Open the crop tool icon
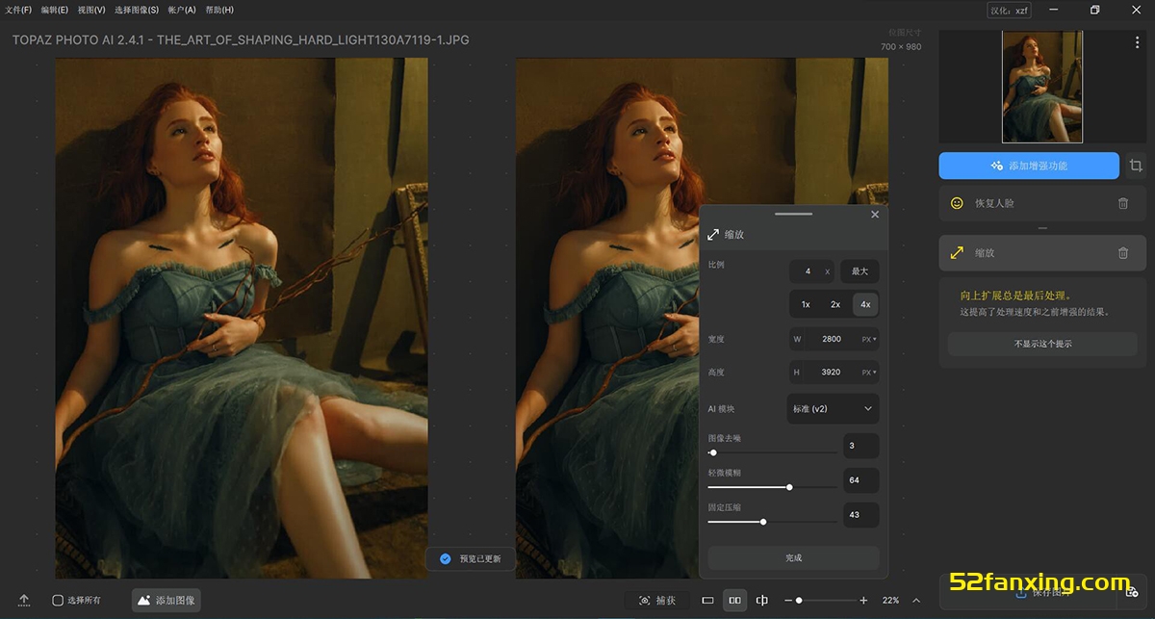Screen dimensions: 1155x619 1136,166
